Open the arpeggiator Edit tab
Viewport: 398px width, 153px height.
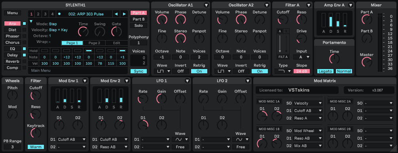click(116, 43)
